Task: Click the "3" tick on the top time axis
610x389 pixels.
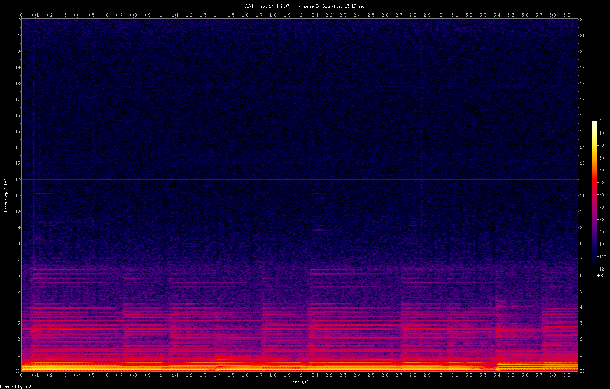Action: [441, 15]
